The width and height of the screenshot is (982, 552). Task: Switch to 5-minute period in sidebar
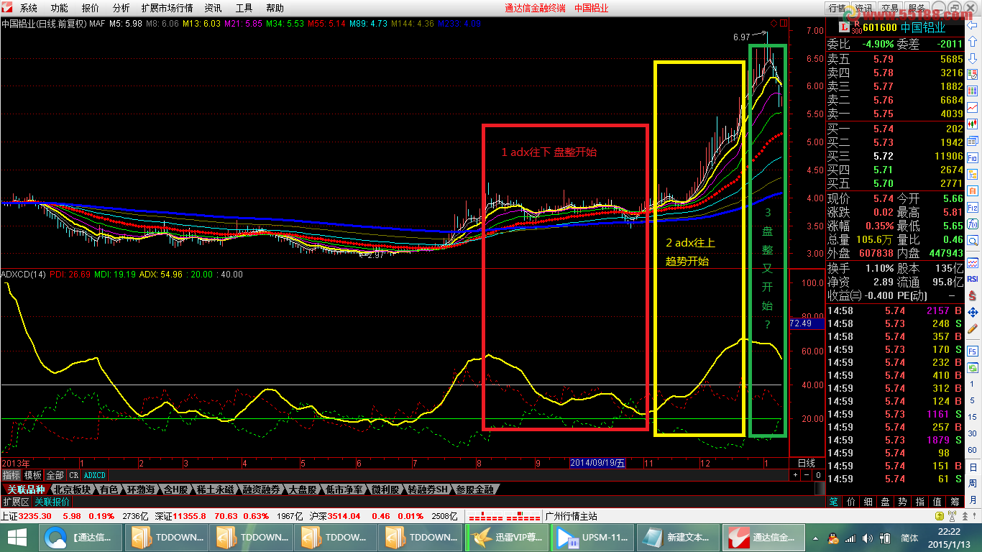click(x=972, y=400)
